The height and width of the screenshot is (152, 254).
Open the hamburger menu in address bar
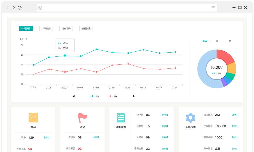point(213,8)
